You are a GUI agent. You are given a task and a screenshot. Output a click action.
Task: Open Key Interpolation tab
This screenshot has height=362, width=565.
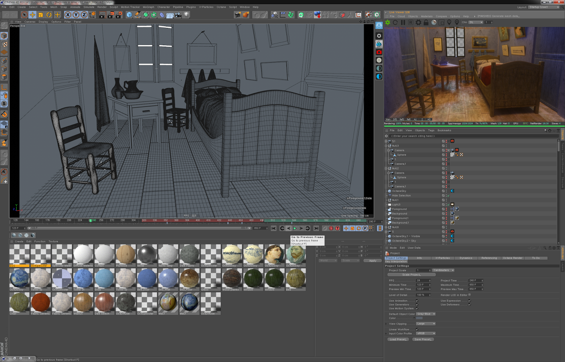[396, 262]
